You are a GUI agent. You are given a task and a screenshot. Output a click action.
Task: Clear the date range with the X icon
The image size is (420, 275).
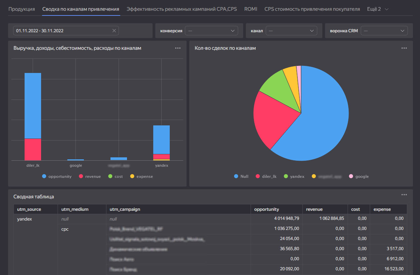click(114, 31)
